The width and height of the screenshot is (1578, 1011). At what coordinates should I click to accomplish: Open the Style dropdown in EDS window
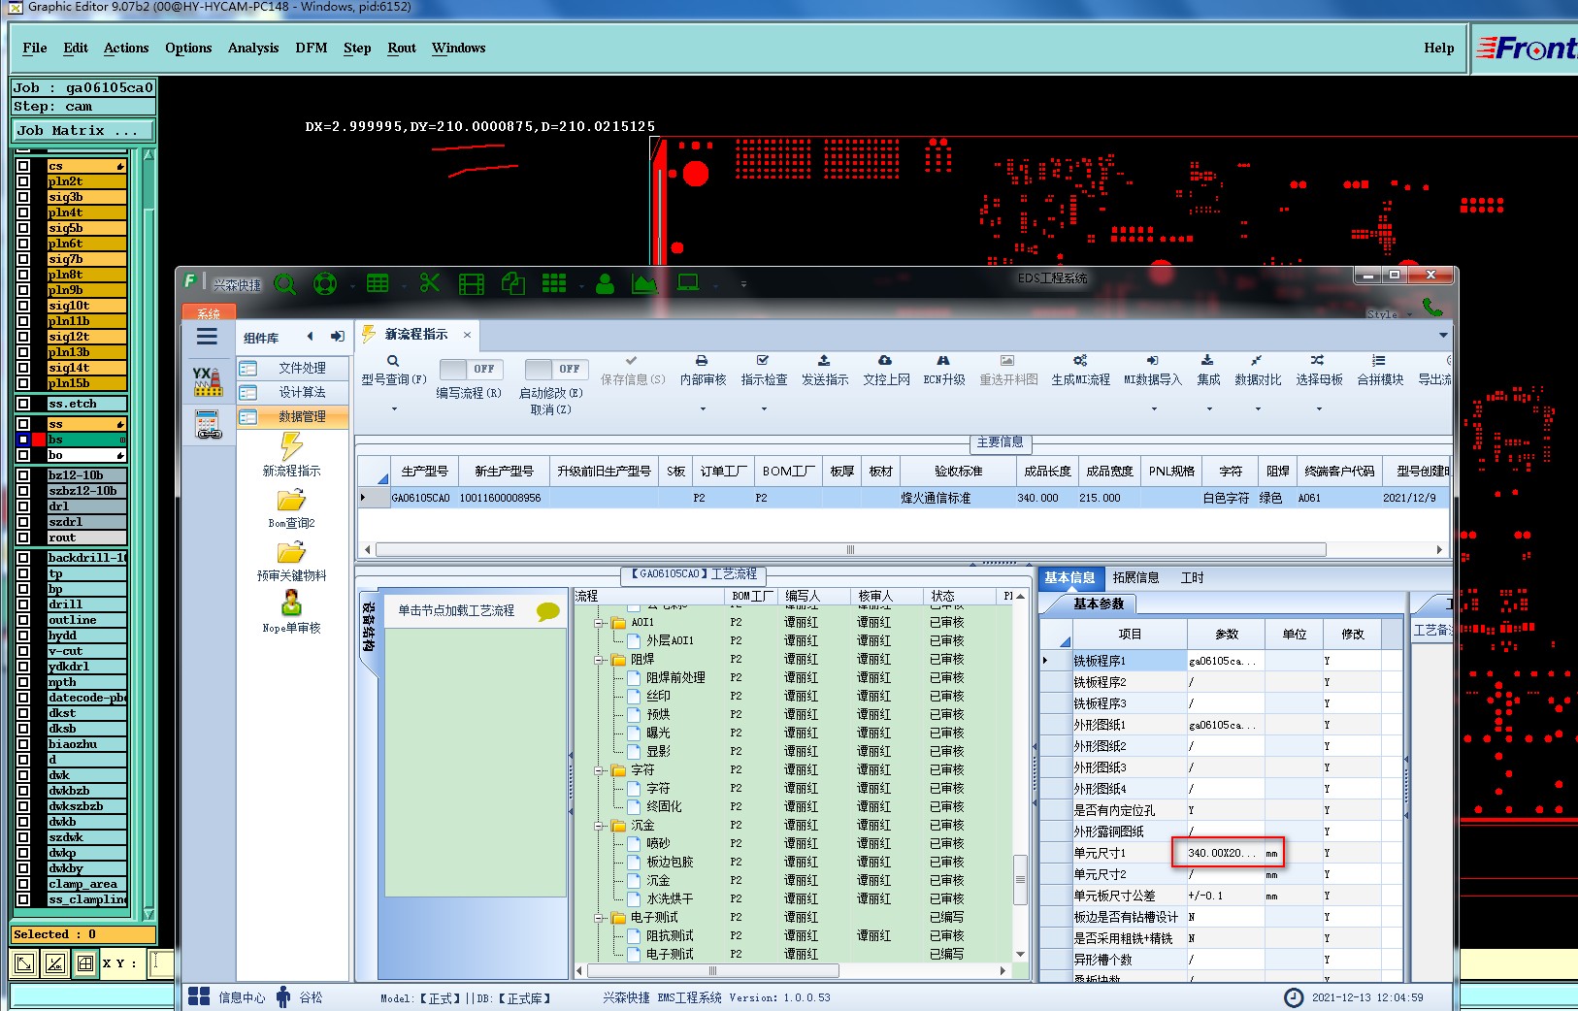1389,314
